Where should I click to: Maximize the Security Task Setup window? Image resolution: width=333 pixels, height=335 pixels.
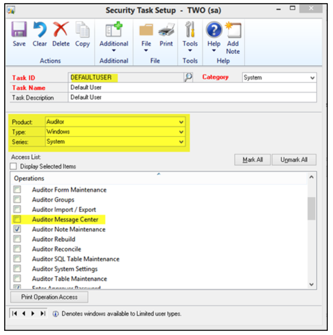click(x=292, y=8)
